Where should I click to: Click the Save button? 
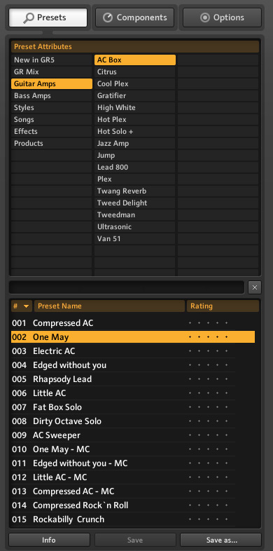[x=135, y=540]
